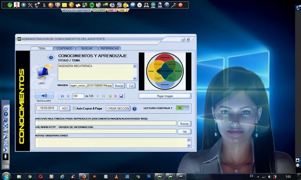Open the webcam icon in top toolbar
This screenshot has width=301, height=180.
click(x=146, y=5)
